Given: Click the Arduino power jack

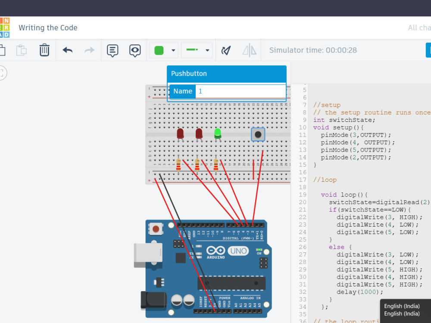Looking at the screenshot, I should (x=153, y=300).
